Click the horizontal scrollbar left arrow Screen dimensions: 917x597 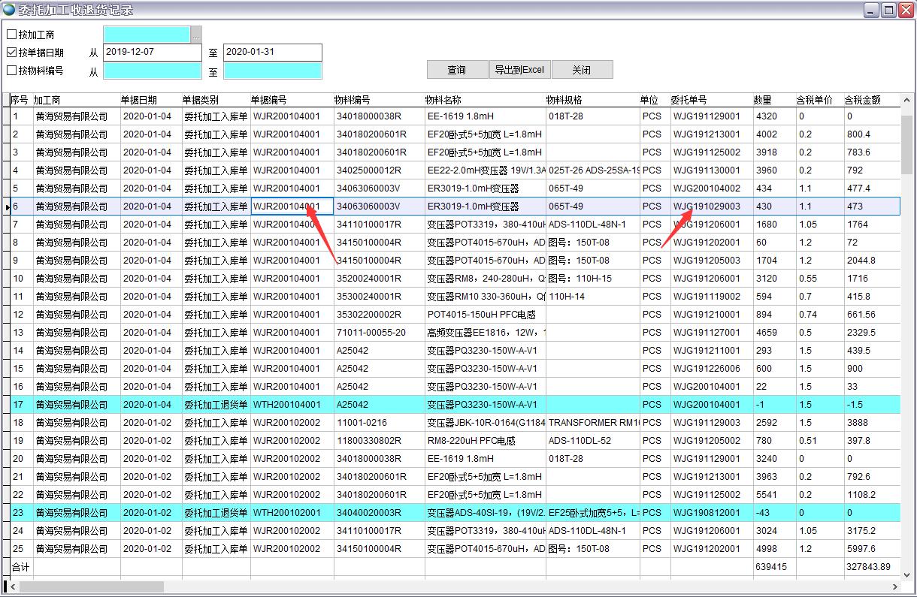[14, 586]
